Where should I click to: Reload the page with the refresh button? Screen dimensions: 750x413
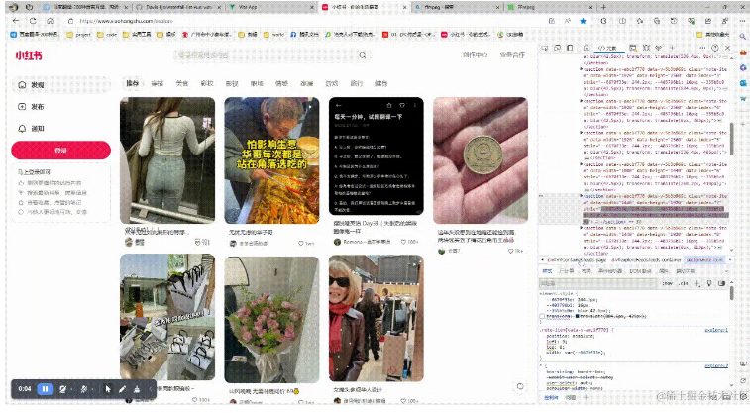point(33,21)
